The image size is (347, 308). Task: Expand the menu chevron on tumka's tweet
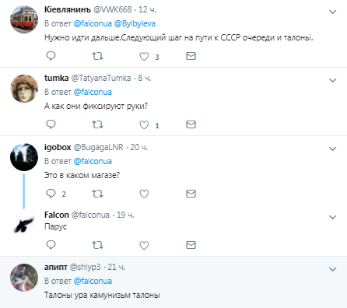333,80
